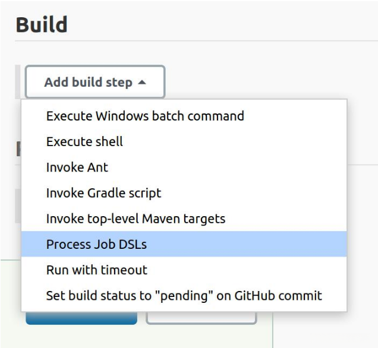Viewport: 378px width, 348px height.
Task: Click the divider line under the Build heading
Action: click(196, 41)
